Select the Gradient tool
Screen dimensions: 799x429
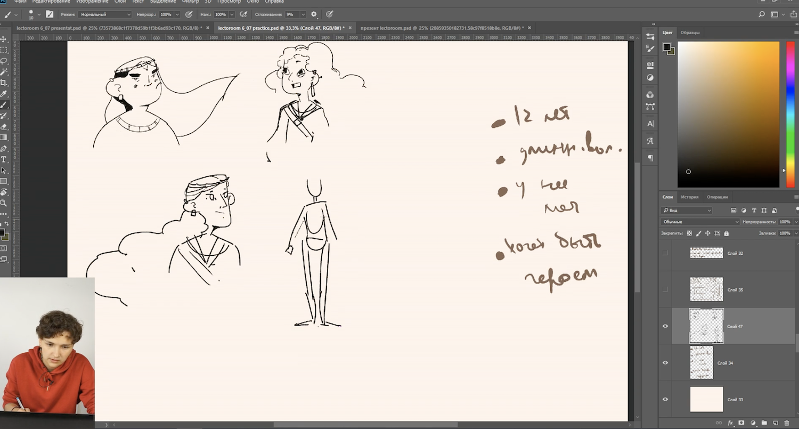[4, 137]
